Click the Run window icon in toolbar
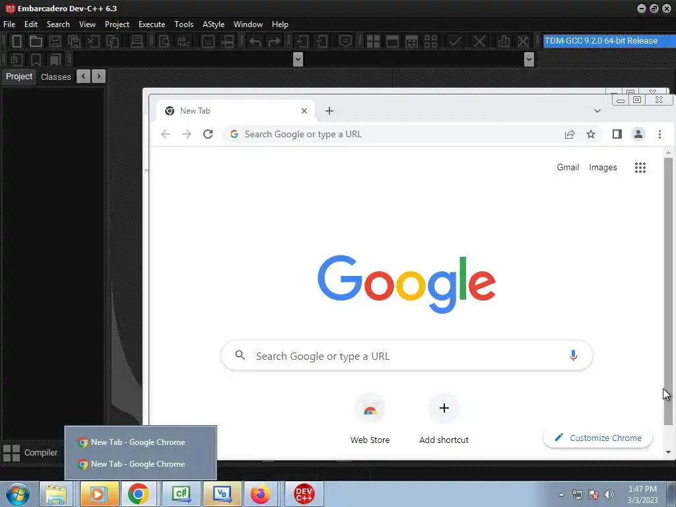 (392, 42)
